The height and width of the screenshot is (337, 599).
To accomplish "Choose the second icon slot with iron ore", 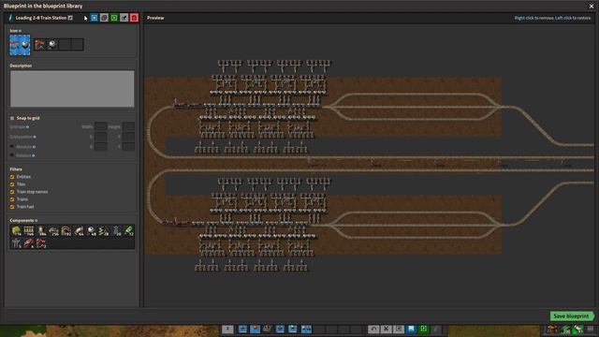I will [52, 45].
